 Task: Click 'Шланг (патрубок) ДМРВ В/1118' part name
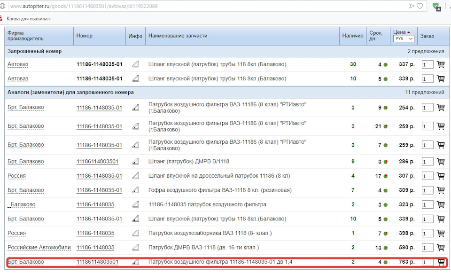tap(189, 162)
